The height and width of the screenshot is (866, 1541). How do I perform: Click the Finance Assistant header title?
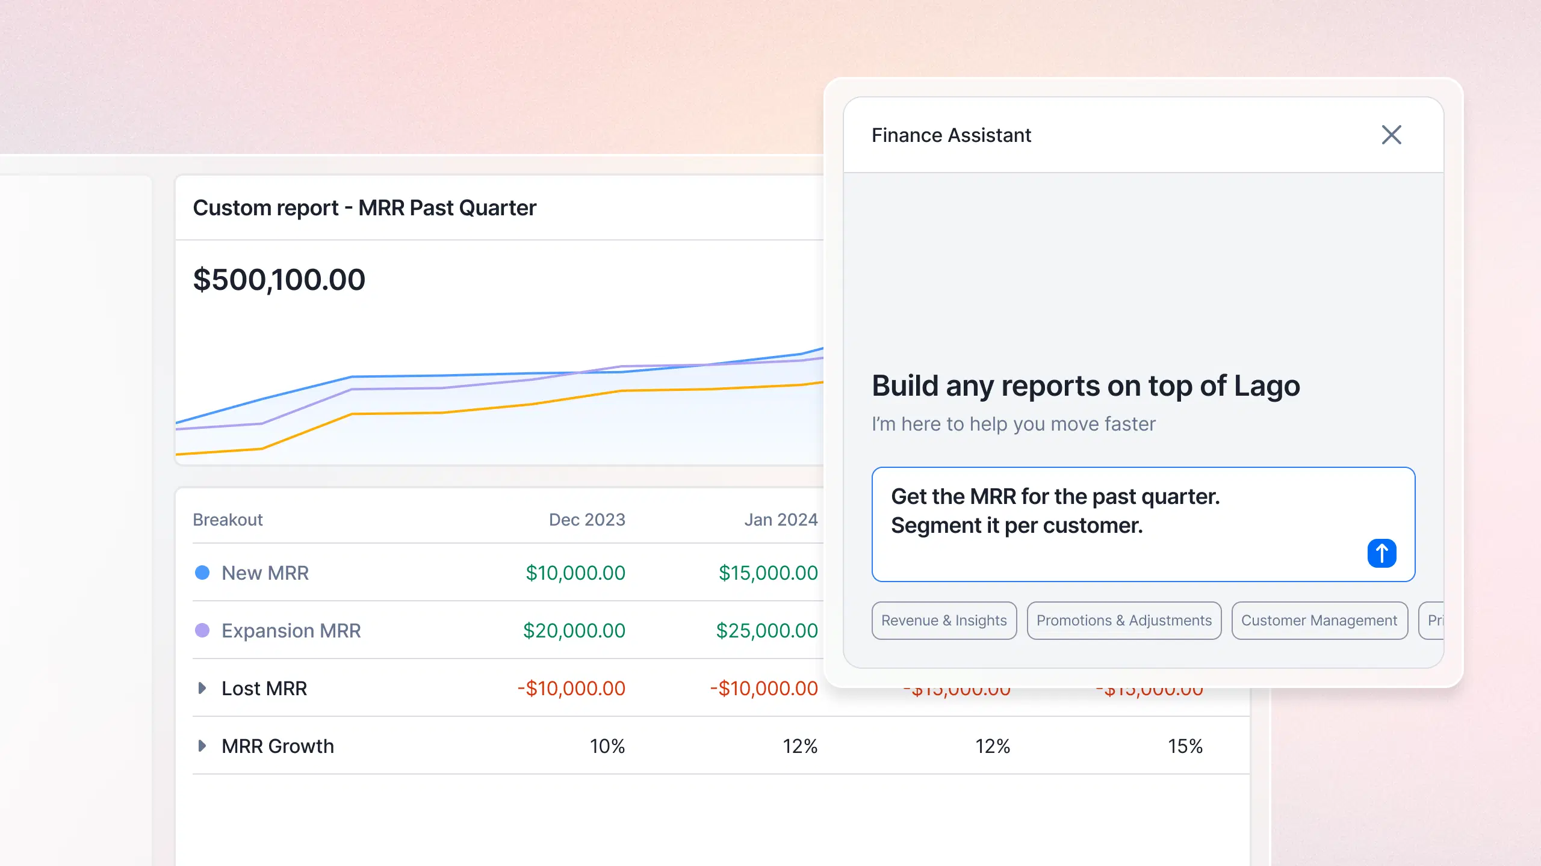[951, 135]
